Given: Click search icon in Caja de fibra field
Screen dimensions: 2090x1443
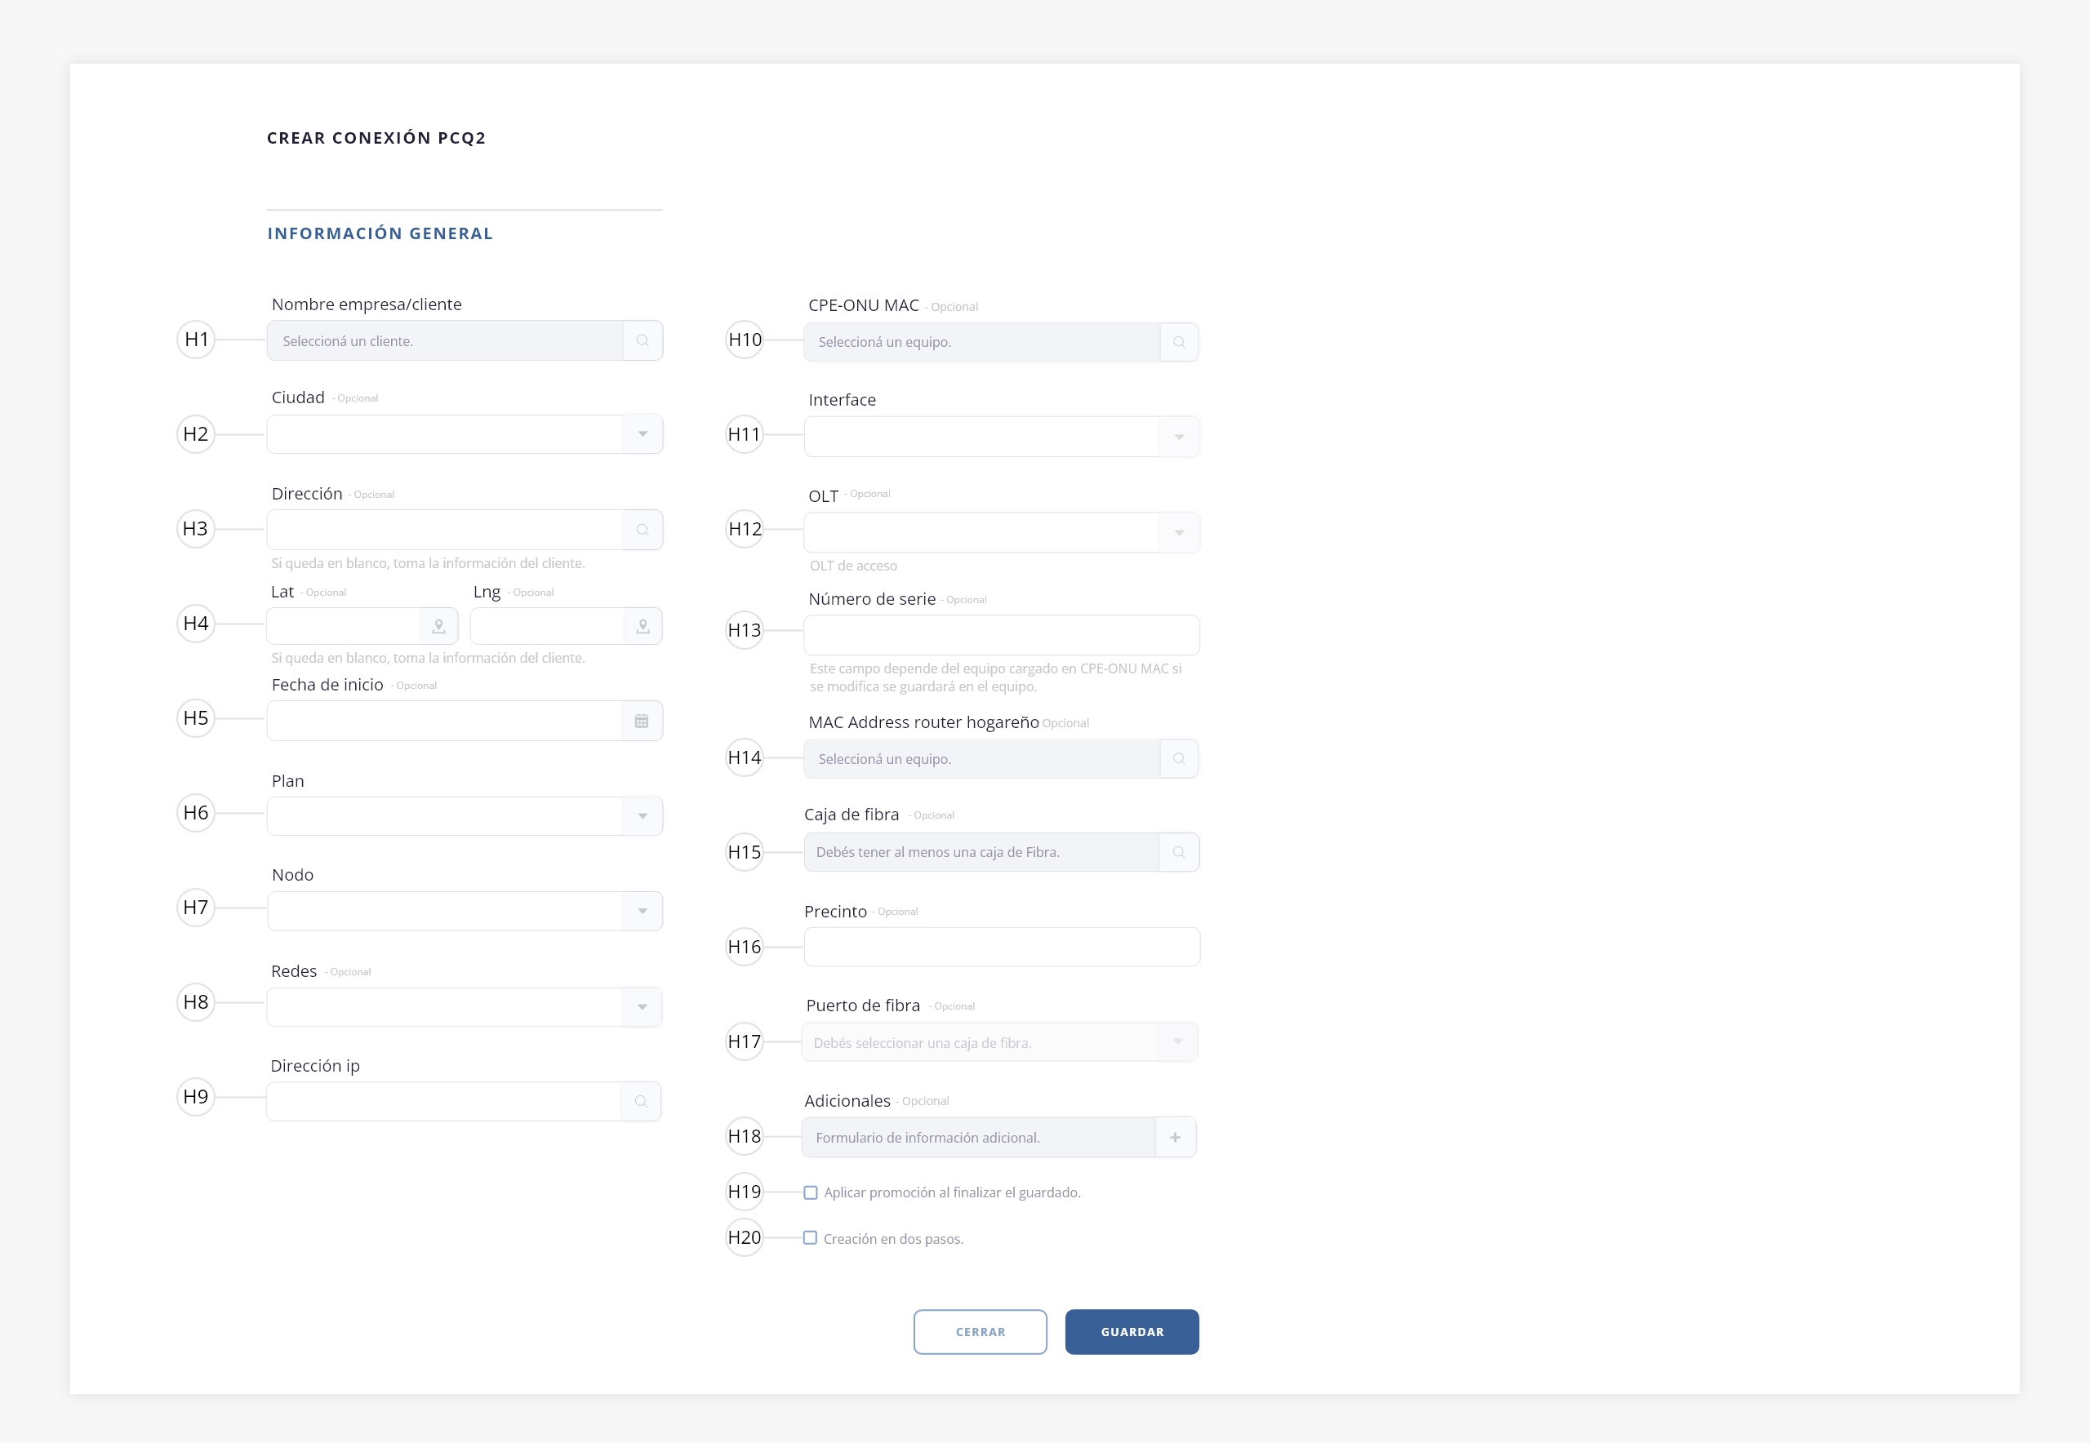Looking at the screenshot, I should [x=1178, y=852].
